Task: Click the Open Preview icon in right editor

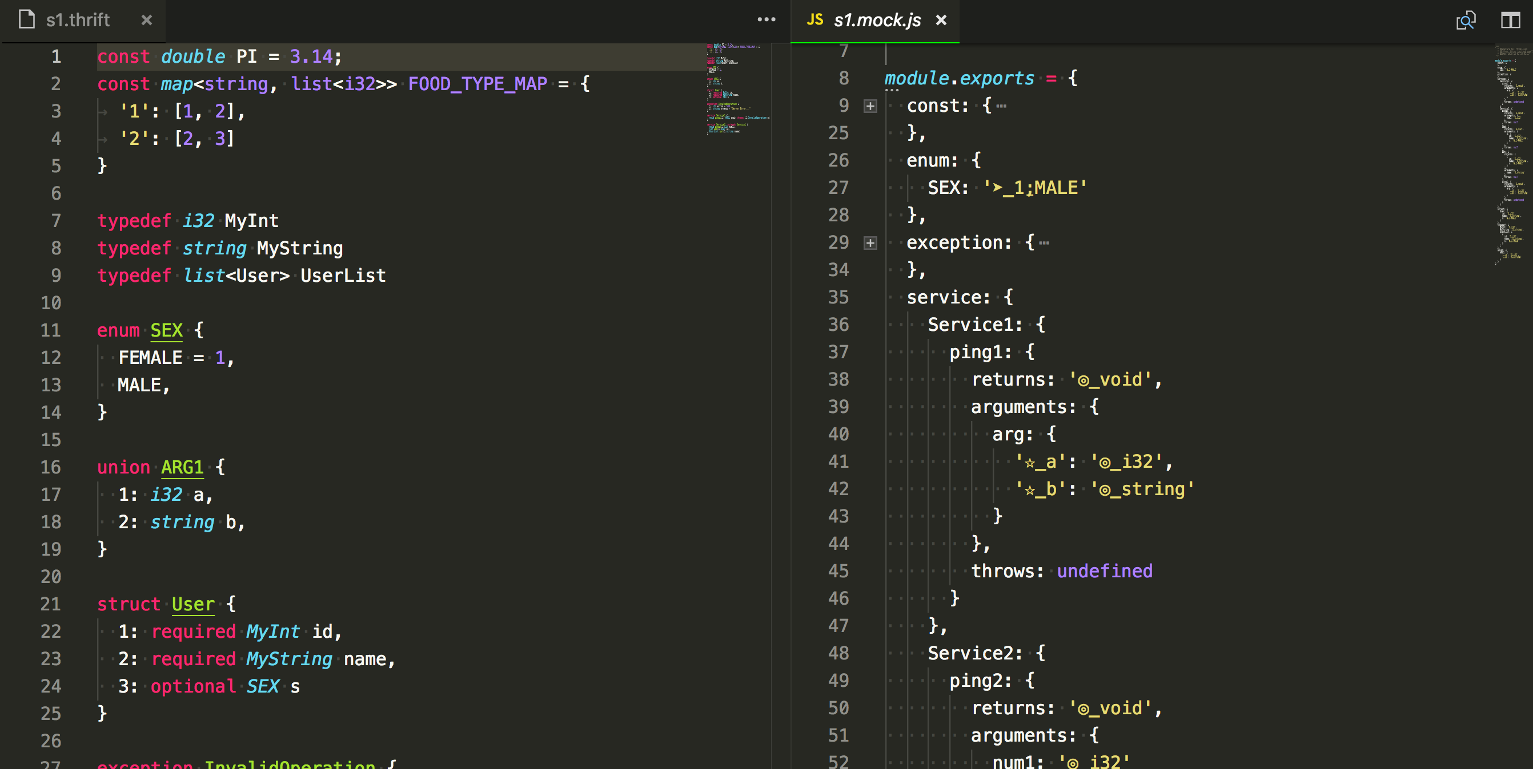Action: (x=1466, y=20)
